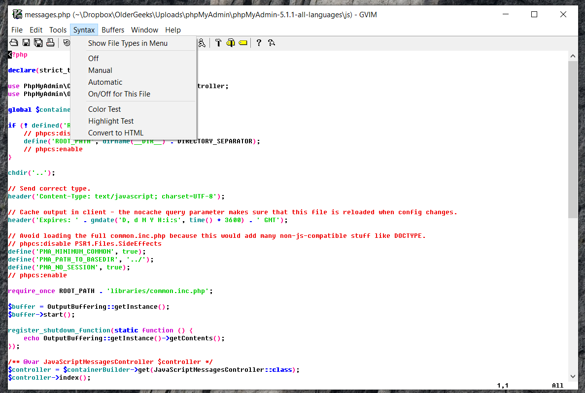Click 'Content-Type: text/javascript; charset=UTF-8' string
This screenshot has height=393, width=585.
tap(126, 196)
